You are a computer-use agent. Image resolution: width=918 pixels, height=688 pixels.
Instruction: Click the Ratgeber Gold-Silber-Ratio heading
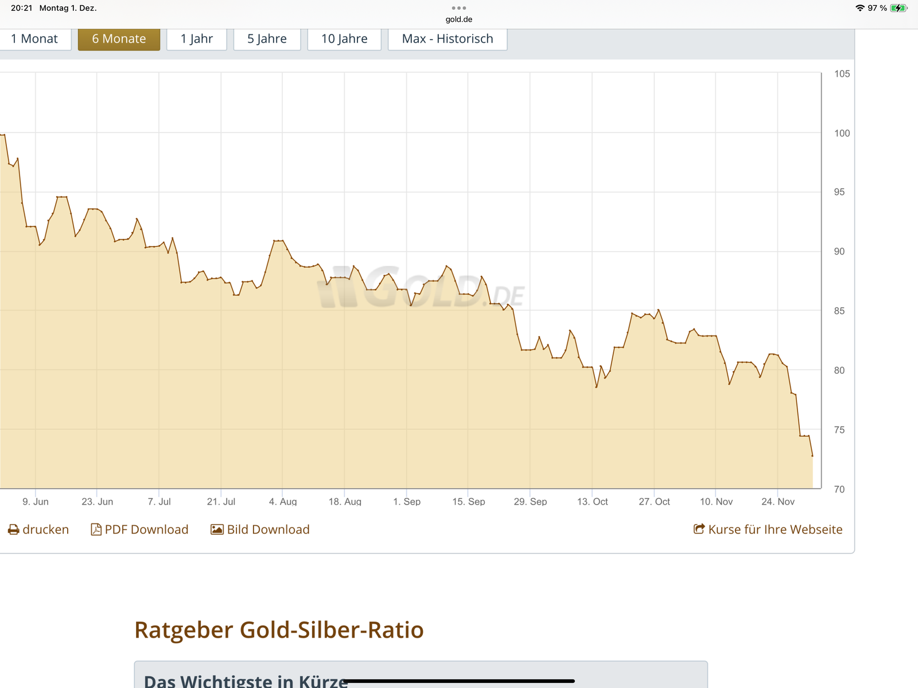point(279,630)
